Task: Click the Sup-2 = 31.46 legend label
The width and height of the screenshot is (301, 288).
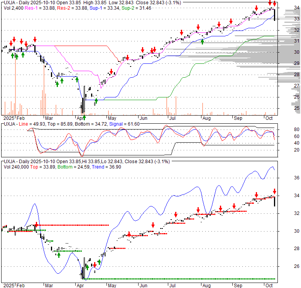Action: (x=132, y=7)
